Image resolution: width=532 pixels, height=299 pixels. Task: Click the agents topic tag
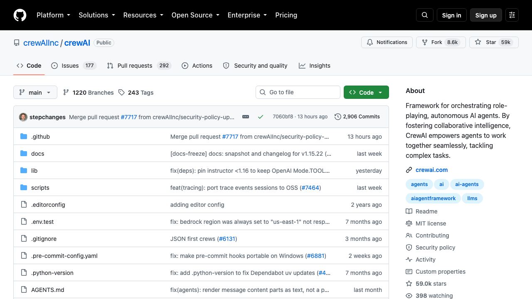pyautogui.click(x=419, y=184)
